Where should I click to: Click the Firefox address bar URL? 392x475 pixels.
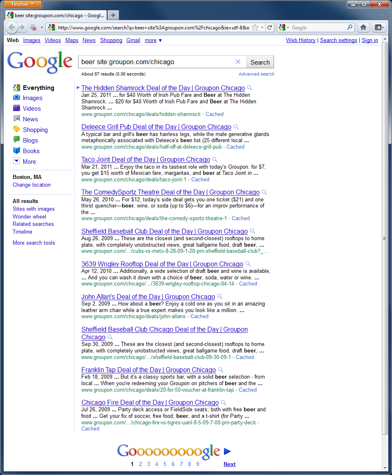(153, 27)
